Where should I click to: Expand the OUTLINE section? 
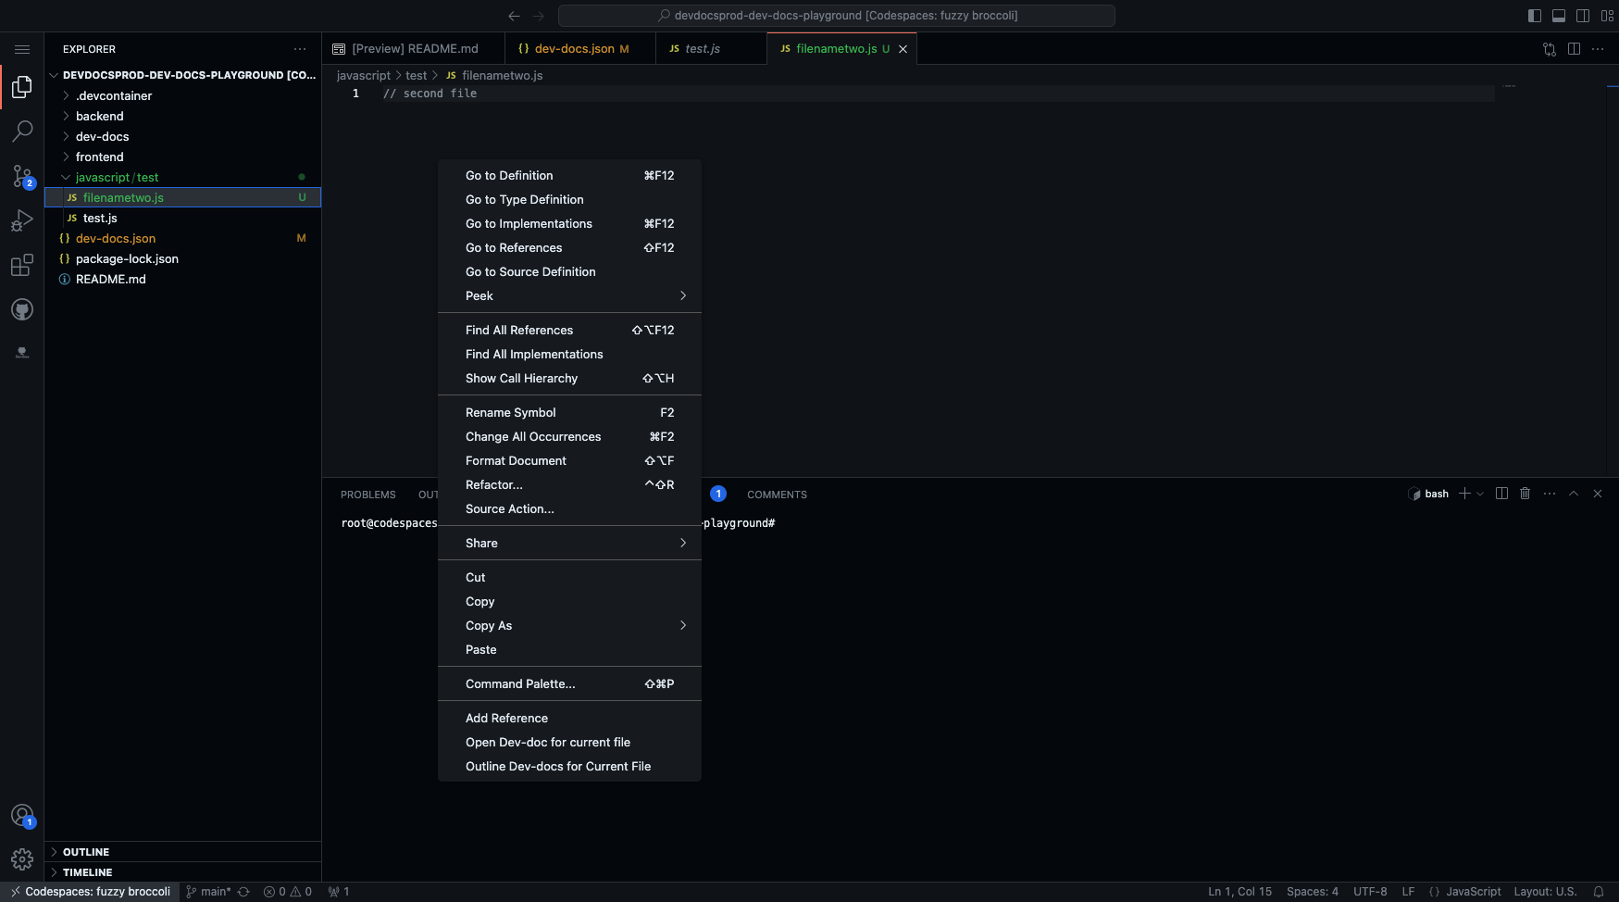coord(86,852)
